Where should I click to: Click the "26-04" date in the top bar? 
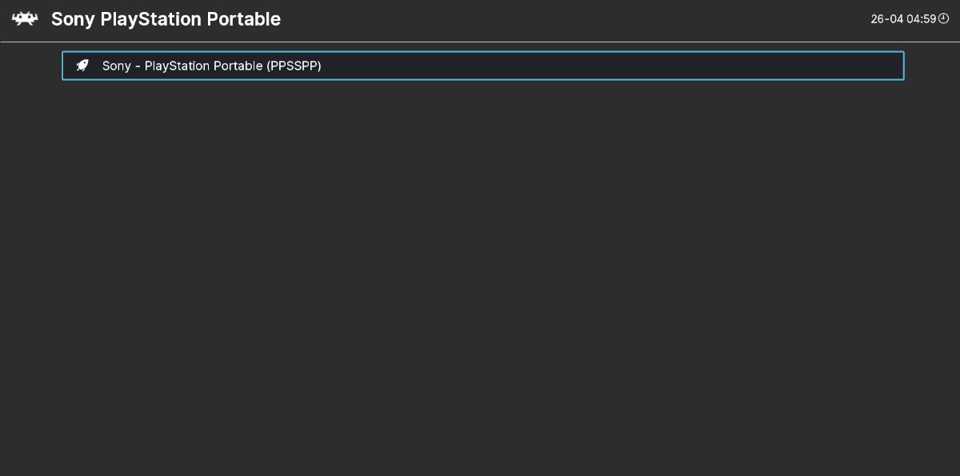pyautogui.click(x=886, y=19)
